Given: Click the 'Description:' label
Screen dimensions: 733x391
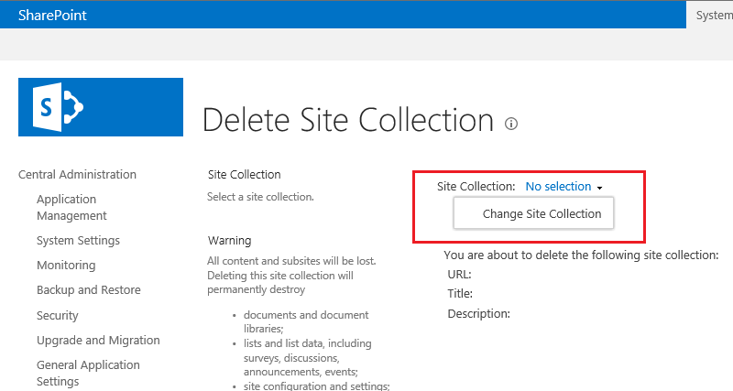Looking at the screenshot, I should 478,313.
